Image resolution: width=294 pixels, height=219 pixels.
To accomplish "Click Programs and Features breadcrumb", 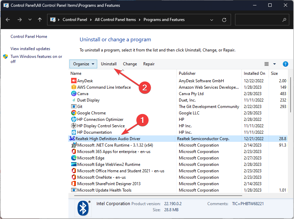I will tap(164, 20).
